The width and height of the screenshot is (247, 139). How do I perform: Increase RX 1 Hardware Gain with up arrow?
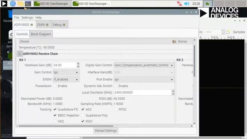(78, 64)
